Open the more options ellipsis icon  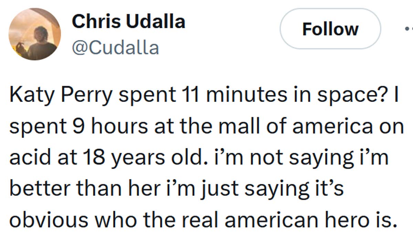409,30
